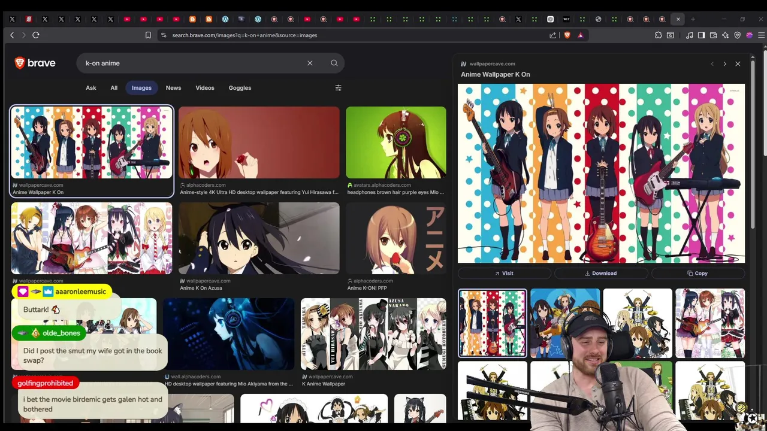Click the 'Anime Wallpaper K On' panel title
This screenshot has height=431, width=767.
coord(496,74)
